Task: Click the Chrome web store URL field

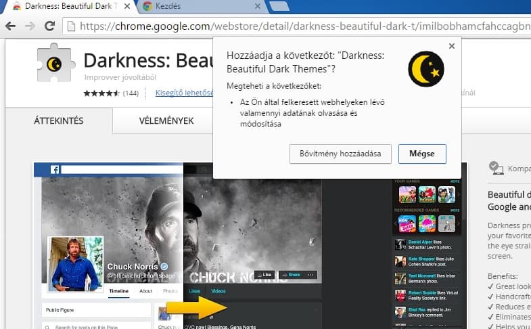Action: coord(298,26)
